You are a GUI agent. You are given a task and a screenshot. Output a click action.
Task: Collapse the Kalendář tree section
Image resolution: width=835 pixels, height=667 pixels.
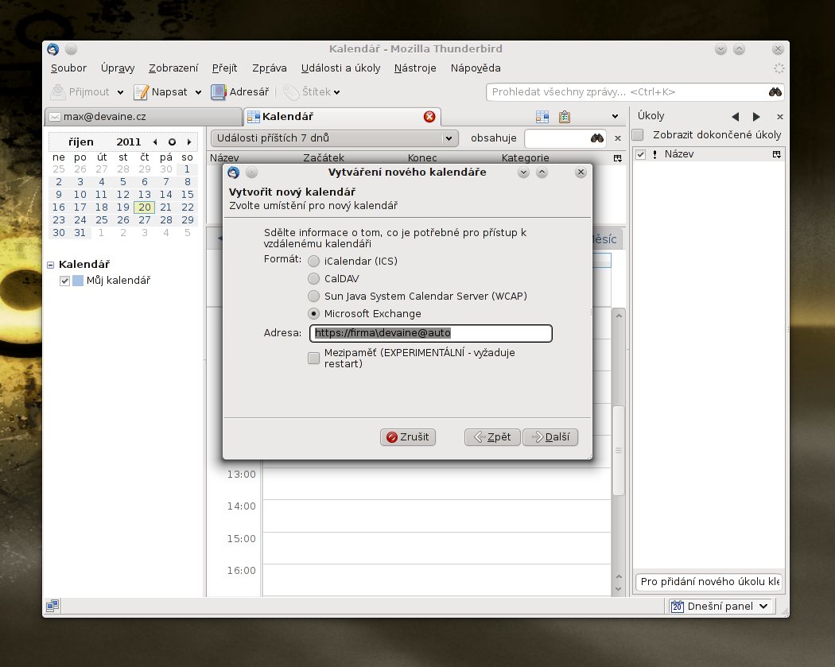51,265
